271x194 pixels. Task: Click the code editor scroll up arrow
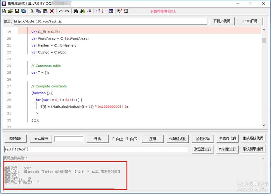point(264,30)
